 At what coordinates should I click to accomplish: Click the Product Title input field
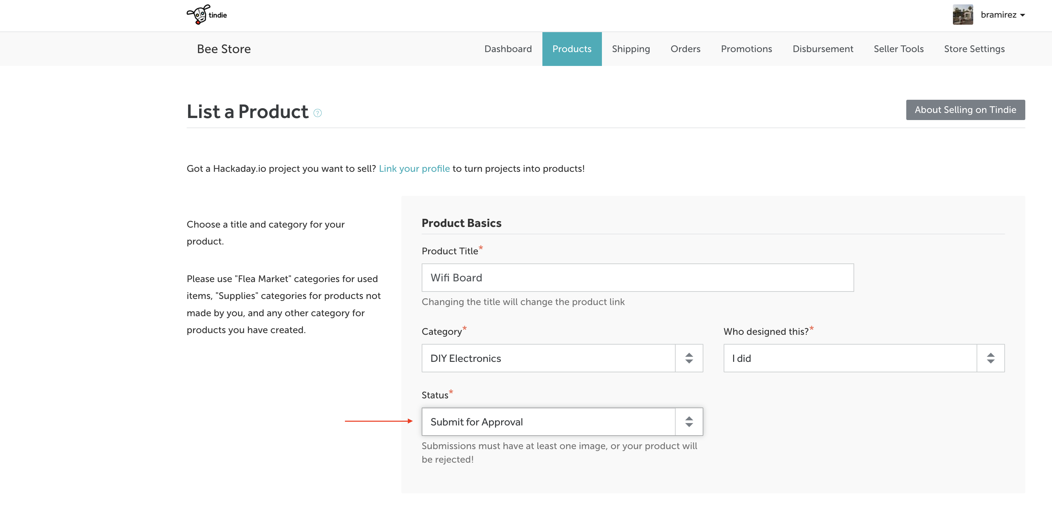click(x=637, y=278)
